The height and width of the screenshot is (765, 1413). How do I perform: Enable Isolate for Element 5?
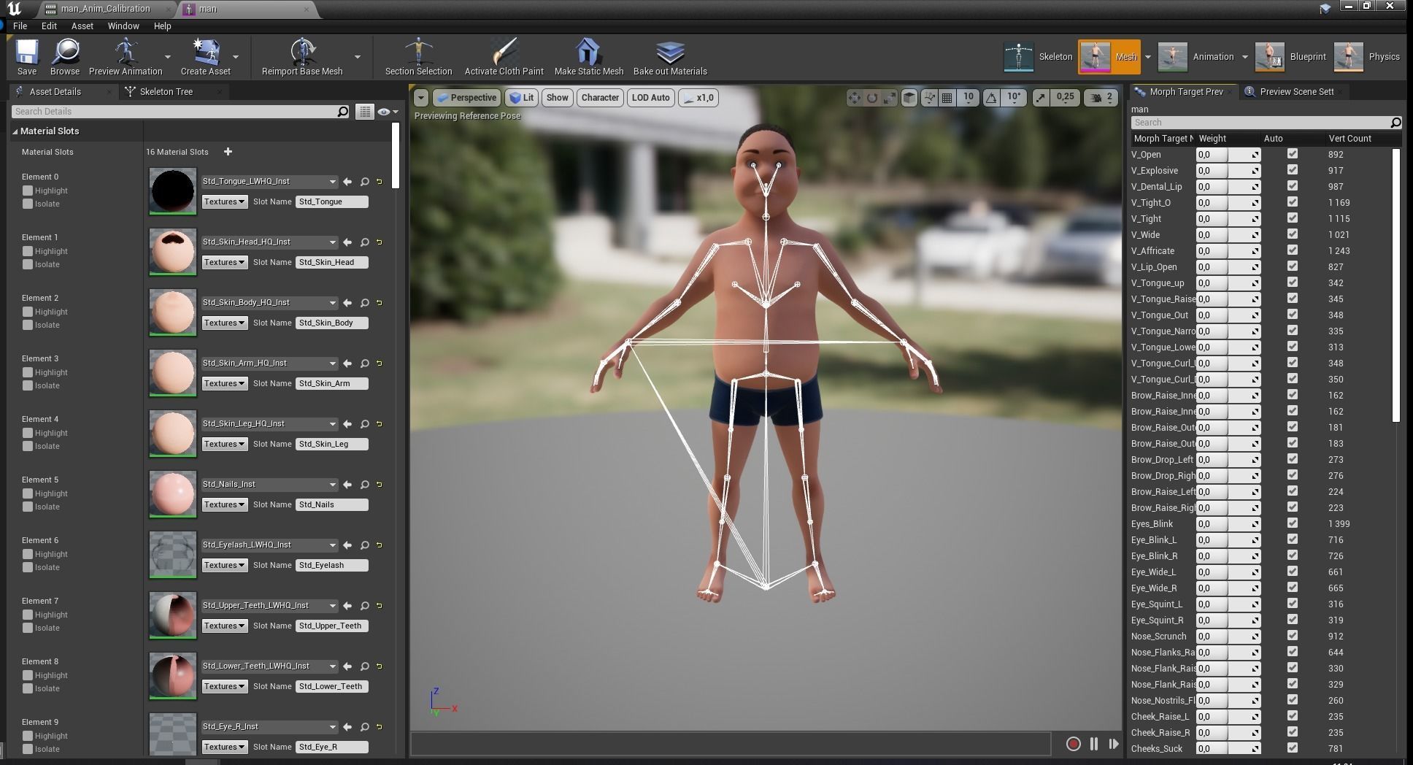[x=28, y=507]
